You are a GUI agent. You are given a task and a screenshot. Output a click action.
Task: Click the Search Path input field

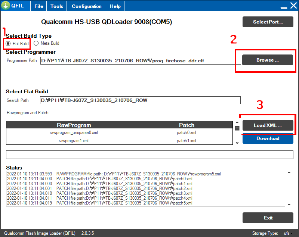pyautogui.click(x=140, y=100)
